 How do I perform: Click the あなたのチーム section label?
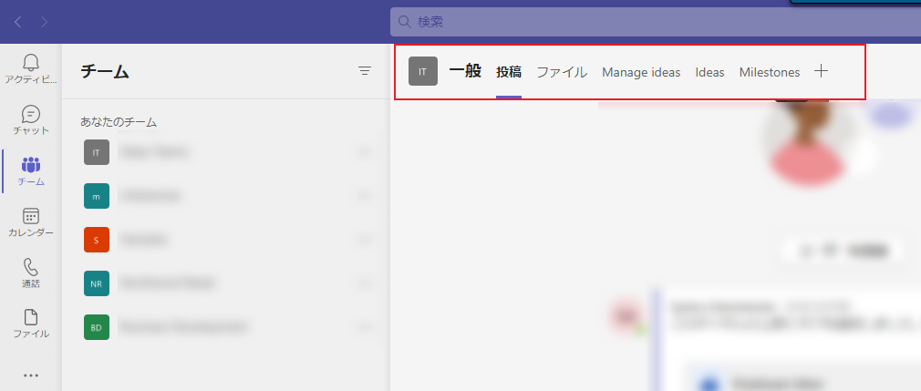click(x=119, y=122)
